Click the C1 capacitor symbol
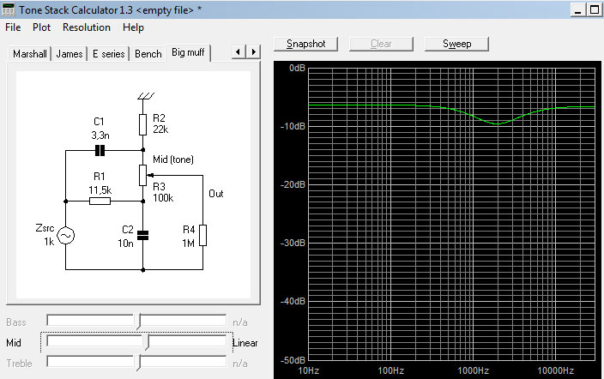This screenshot has width=604, height=379. click(x=100, y=151)
